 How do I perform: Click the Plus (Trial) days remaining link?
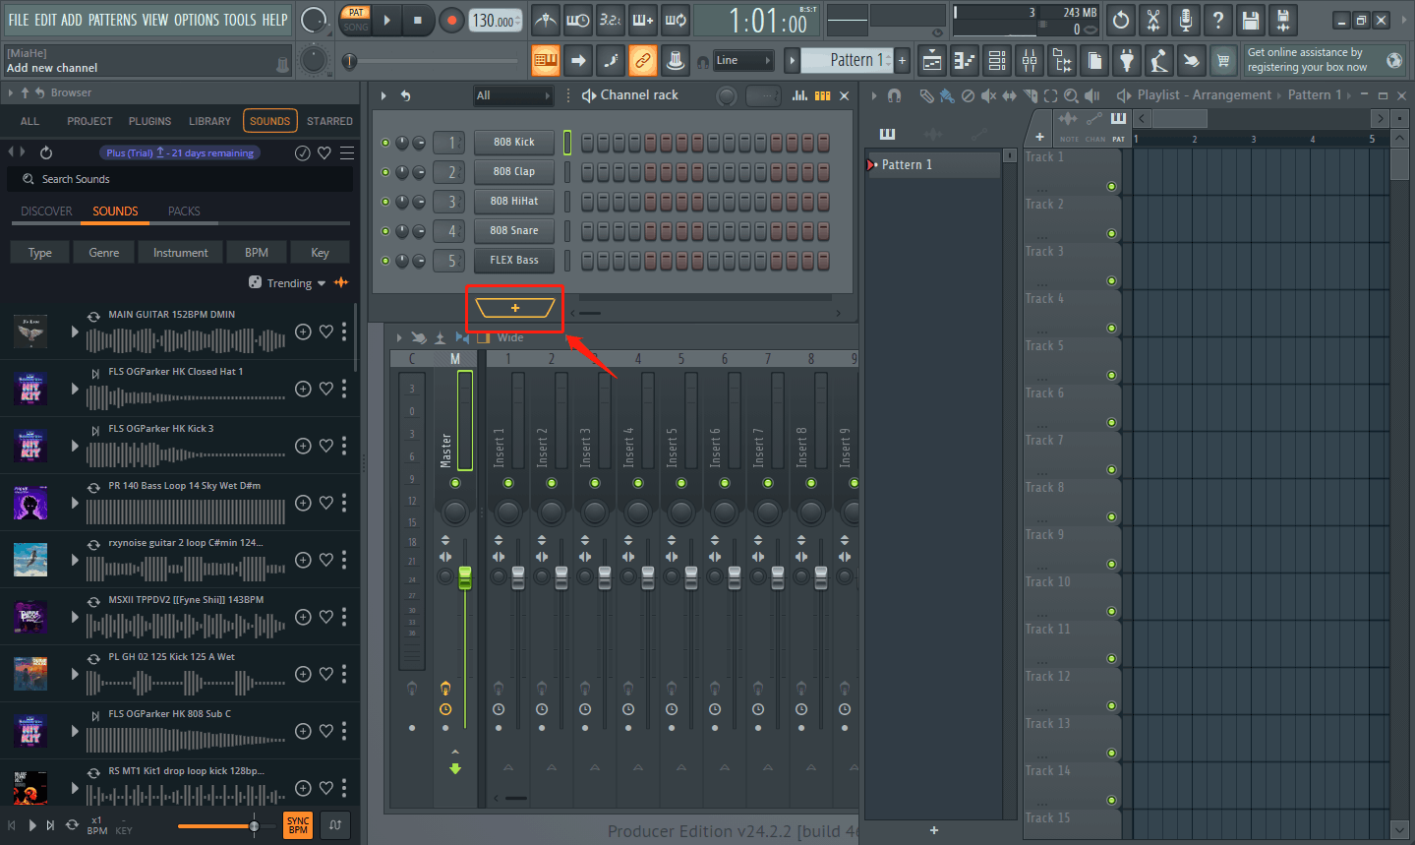(180, 152)
